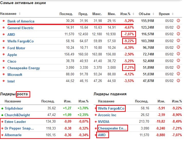This screenshot has width=184, height=141.
Task: Open the Ford Motor stock link
Action: 16,48
